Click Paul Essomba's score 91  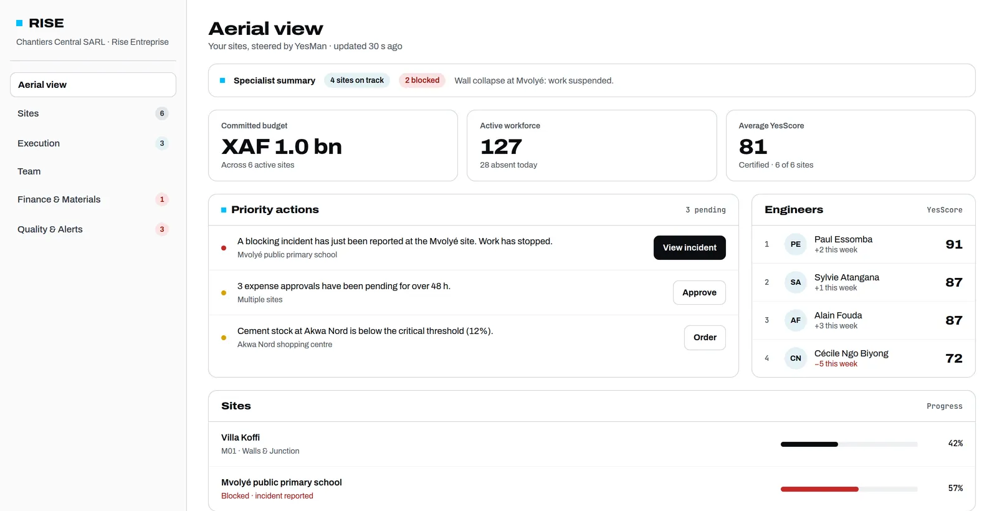pos(954,244)
